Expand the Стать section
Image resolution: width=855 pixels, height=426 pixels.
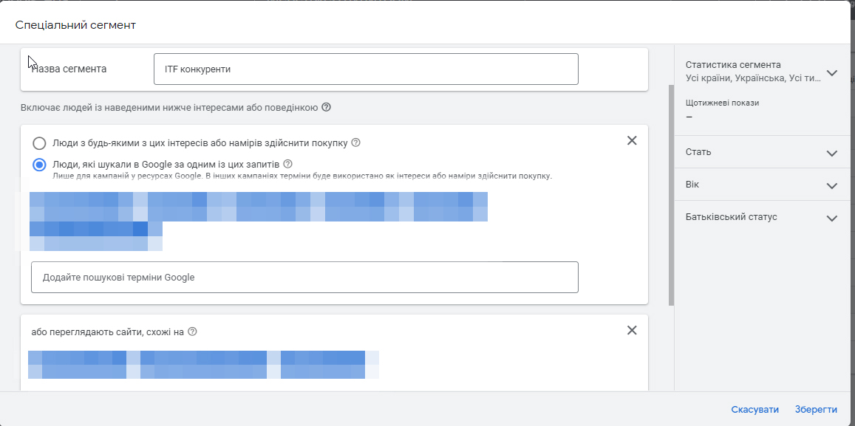[x=832, y=153]
